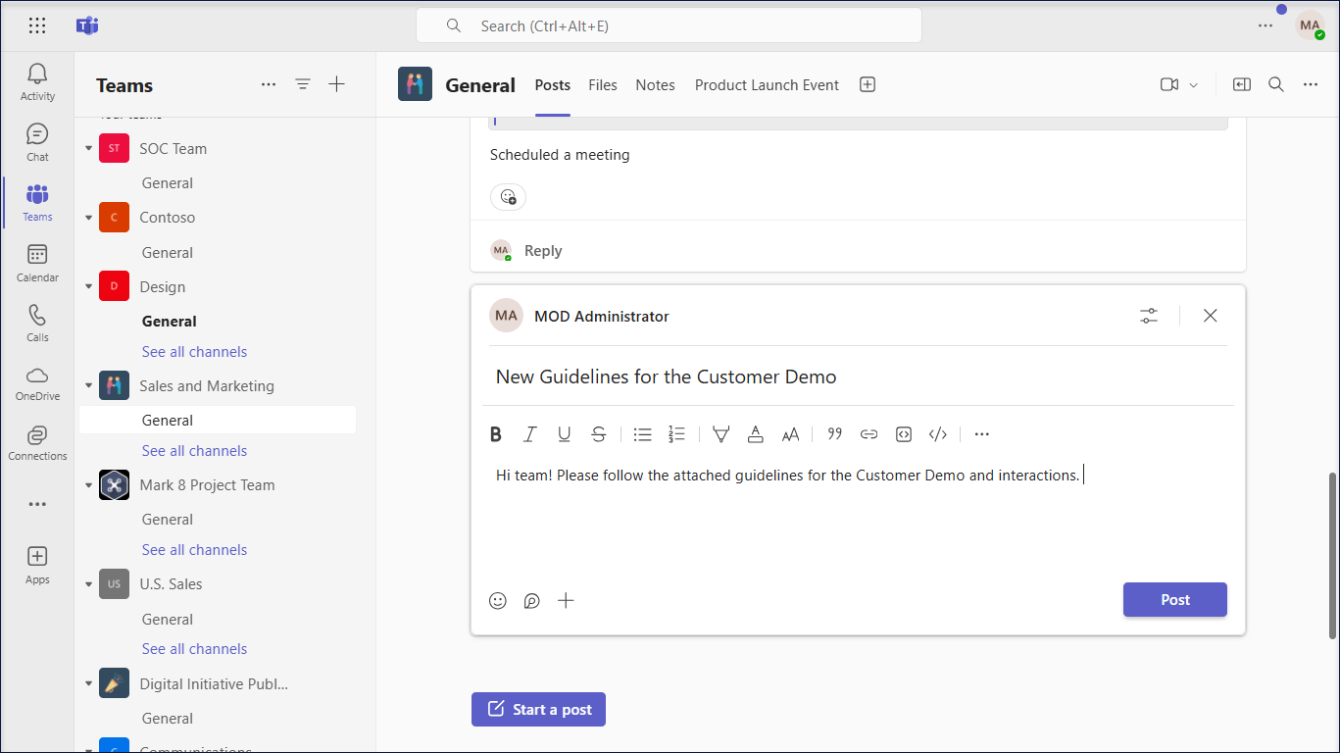Collapse the SOC Team tree
Viewport: 1340px width, 753px height.
pyautogui.click(x=89, y=149)
